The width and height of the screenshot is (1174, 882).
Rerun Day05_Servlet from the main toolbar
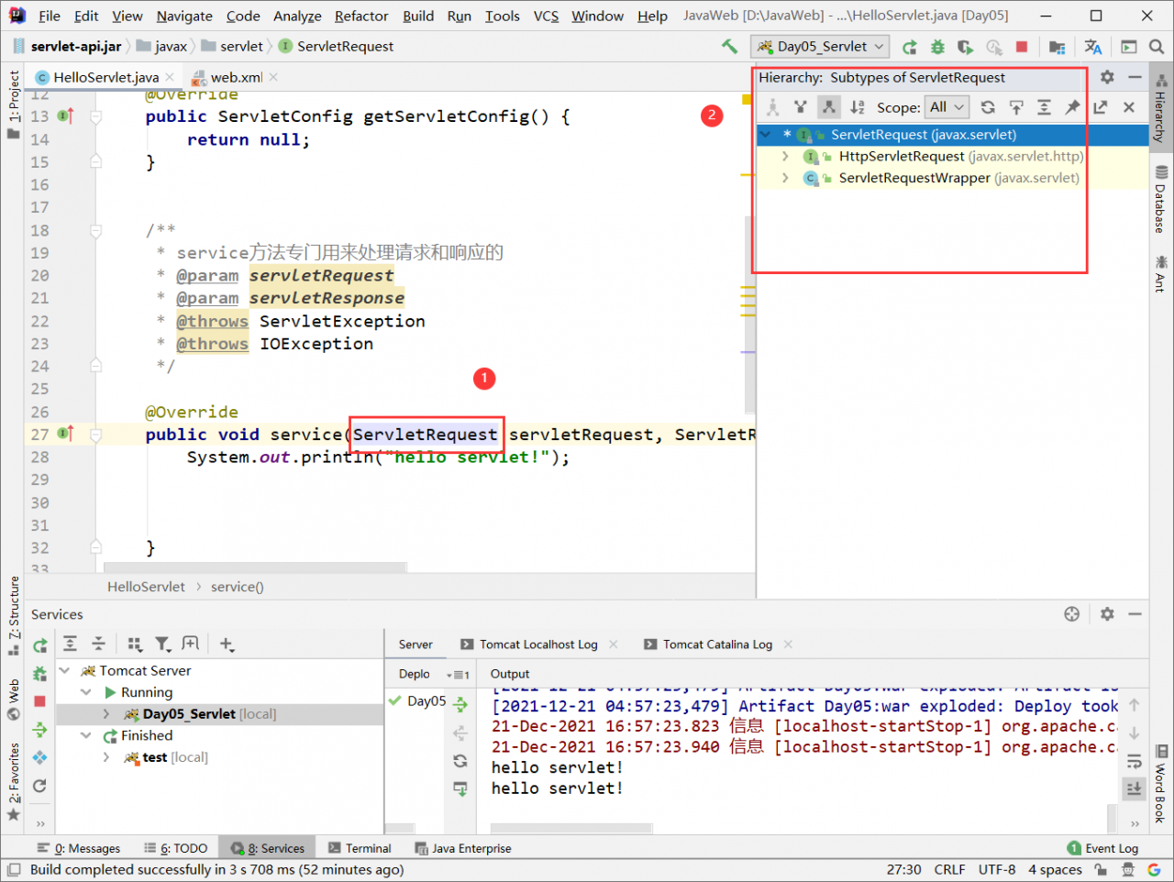(x=909, y=47)
